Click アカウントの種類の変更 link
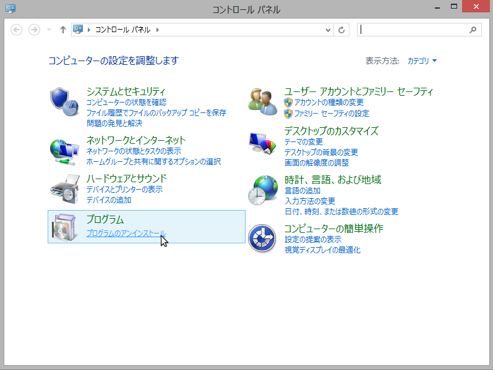493x370 pixels. pyautogui.click(x=329, y=103)
